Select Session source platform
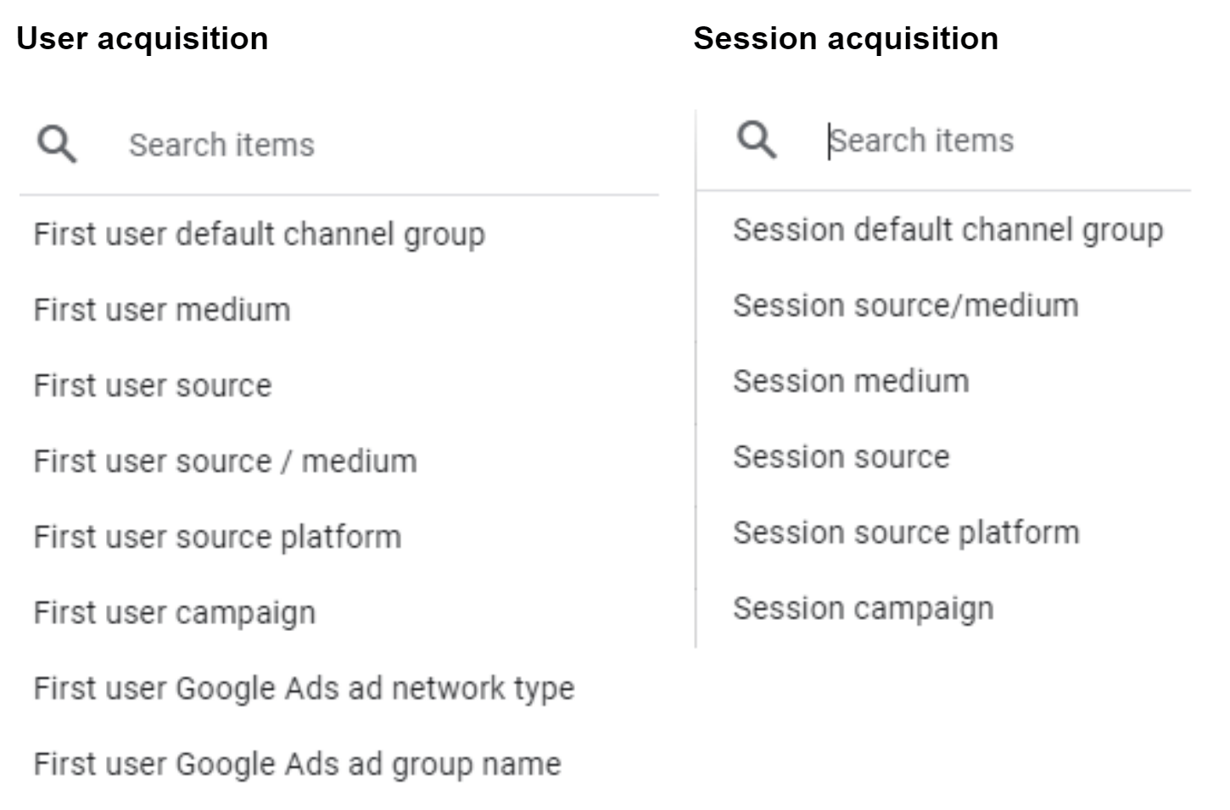Screen dimensions: 1230x810 click(x=906, y=532)
